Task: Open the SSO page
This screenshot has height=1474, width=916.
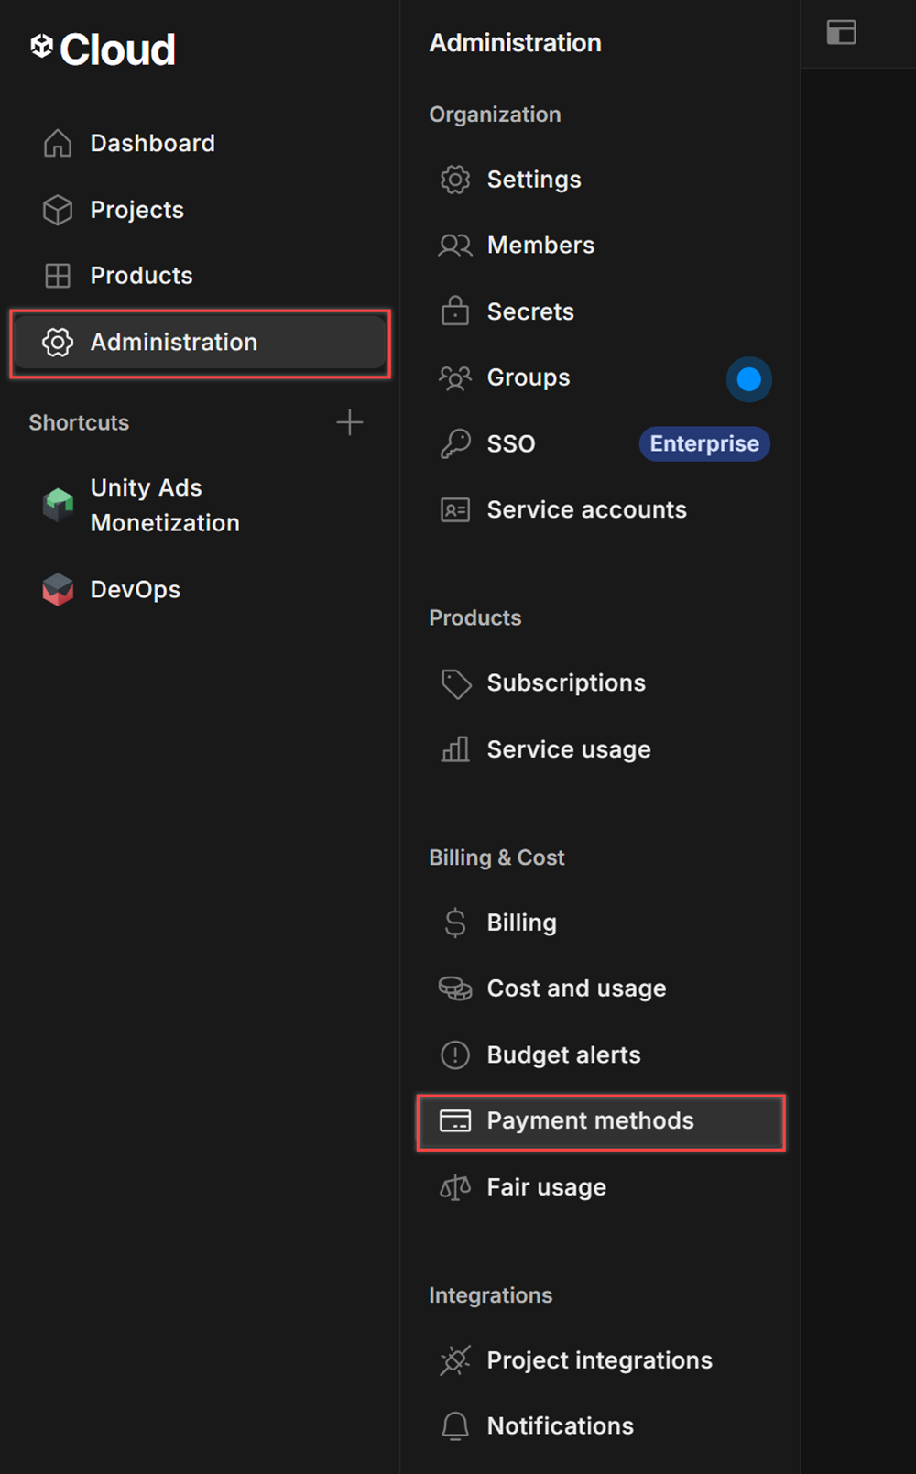Action: point(601,443)
